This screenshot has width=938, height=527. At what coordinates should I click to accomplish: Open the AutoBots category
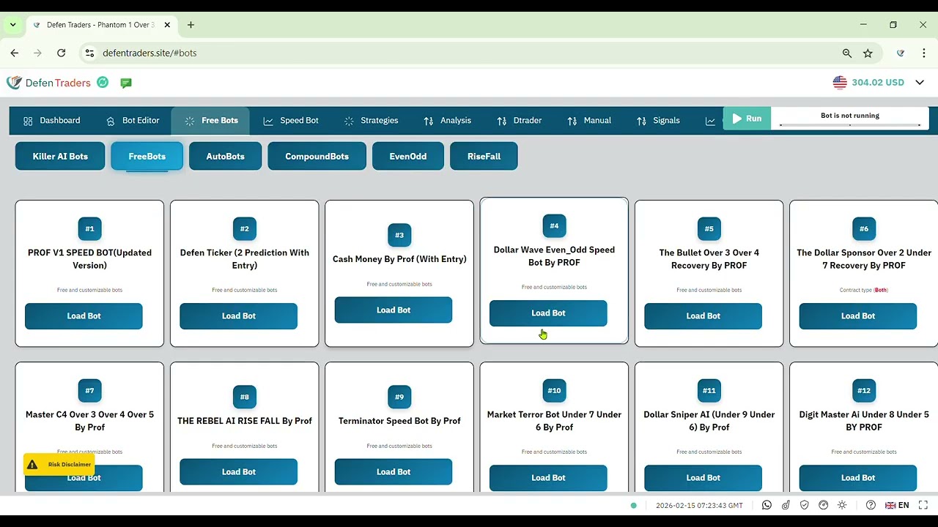pyautogui.click(x=225, y=157)
